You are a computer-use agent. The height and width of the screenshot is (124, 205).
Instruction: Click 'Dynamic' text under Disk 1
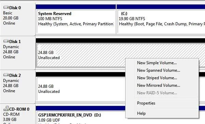pos(11,47)
